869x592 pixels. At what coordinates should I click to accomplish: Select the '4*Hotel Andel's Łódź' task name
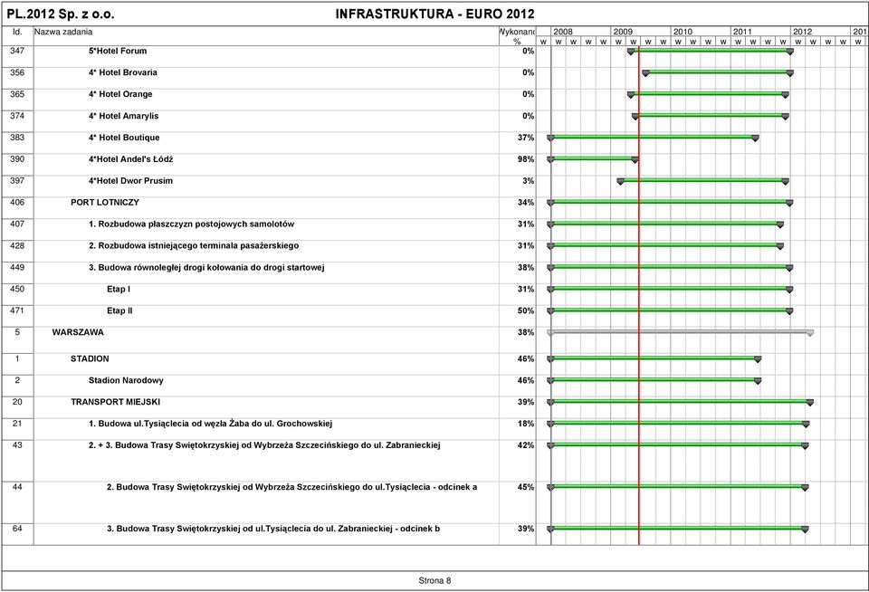[x=130, y=159]
